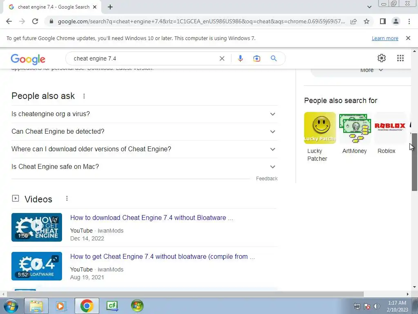Open the network tray icon
The height and width of the screenshot is (314, 418).
click(357, 306)
